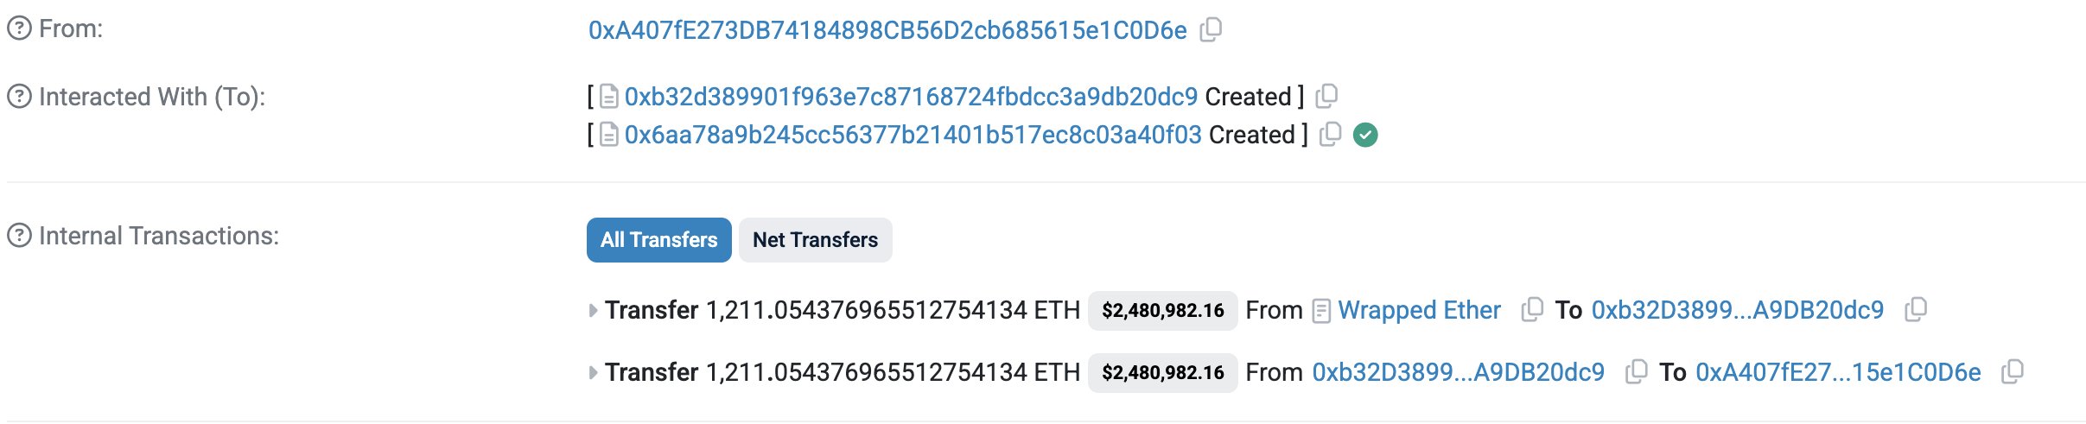
Task: Copy Wrapped Ether address in first transfer
Action: point(1531,309)
